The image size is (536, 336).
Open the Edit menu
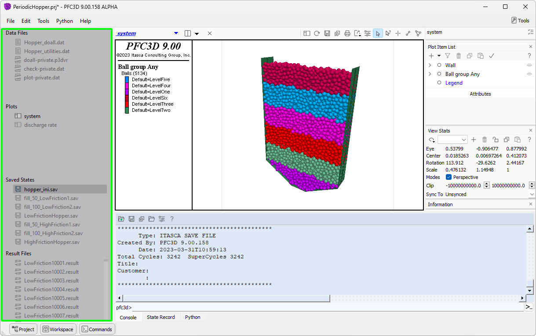(26, 21)
